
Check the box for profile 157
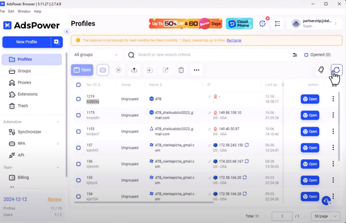pyautogui.click(x=78, y=148)
